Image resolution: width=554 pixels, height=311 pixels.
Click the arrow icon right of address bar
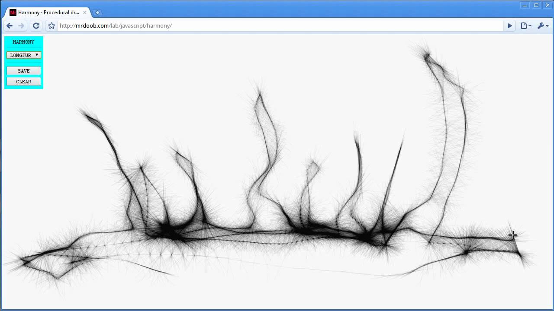[509, 25]
